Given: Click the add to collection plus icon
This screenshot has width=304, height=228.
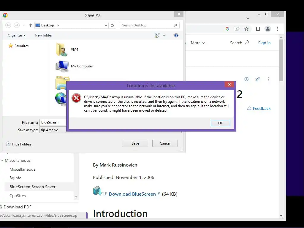Looking at the screenshot, I should 246,79.
